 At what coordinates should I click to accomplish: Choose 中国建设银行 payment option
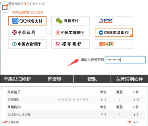(x=114, y=32)
